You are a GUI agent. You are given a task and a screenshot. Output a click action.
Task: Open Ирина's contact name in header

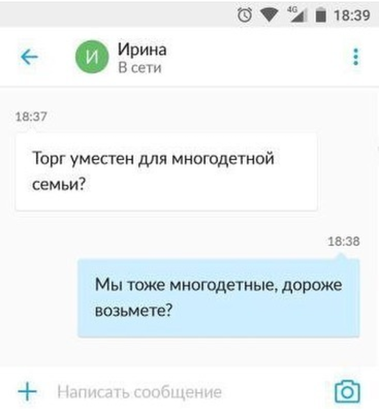click(142, 49)
